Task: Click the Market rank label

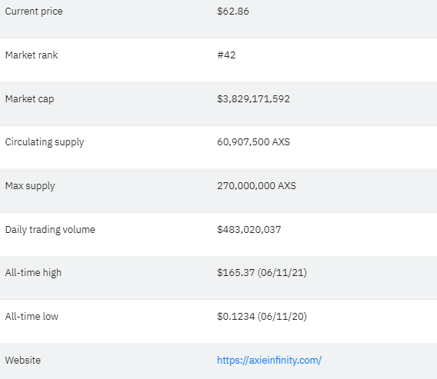Action: tap(32, 55)
